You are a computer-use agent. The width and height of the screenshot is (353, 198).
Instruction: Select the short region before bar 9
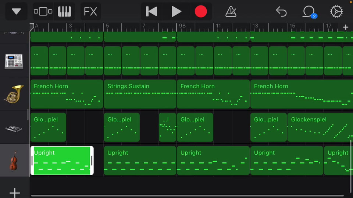click(168, 127)
